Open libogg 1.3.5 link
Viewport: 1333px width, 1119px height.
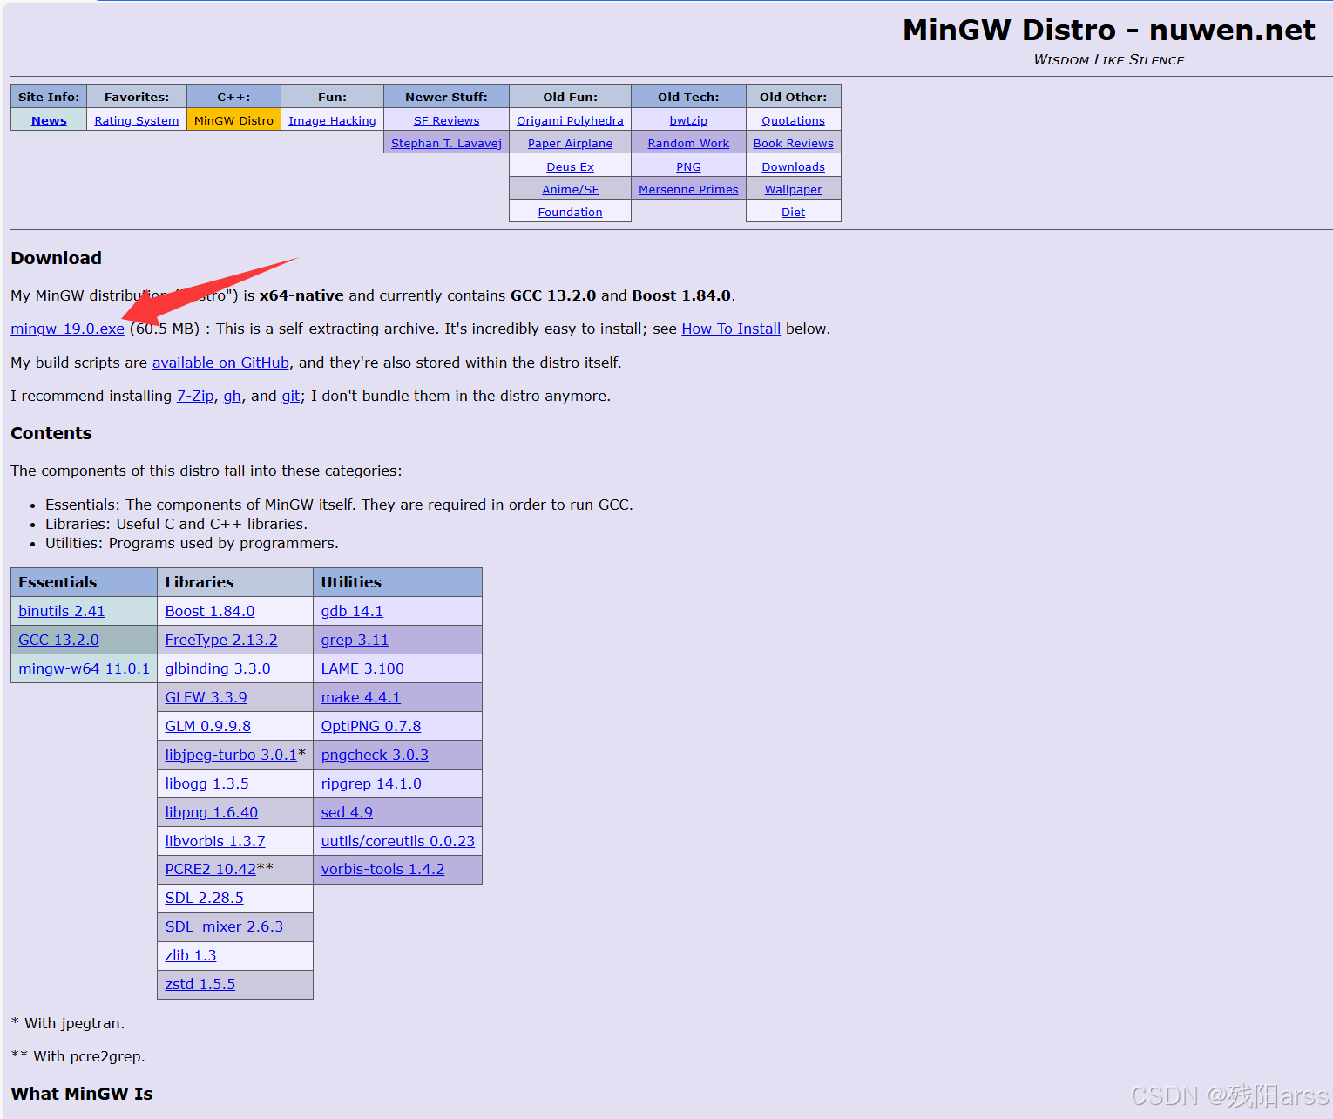(x=206, y=783)
